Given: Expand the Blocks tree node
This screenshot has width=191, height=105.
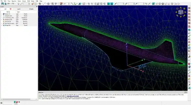Looking at the screenshot, I should point(2,14).
